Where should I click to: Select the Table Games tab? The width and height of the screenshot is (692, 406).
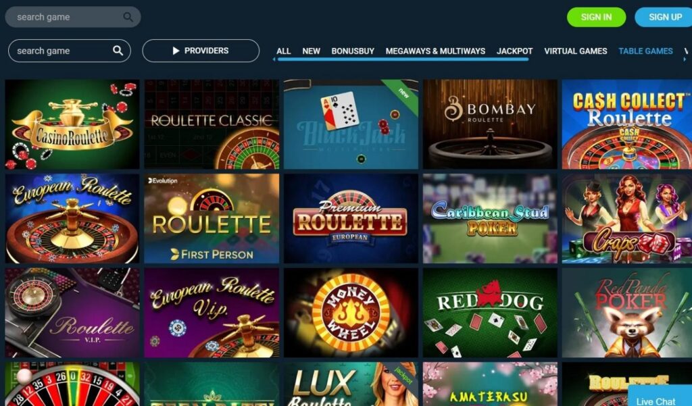(x=645, y=51)
